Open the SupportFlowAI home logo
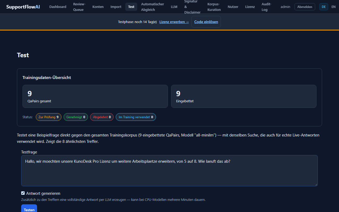Viewport: 339px width, 212px height. coord(23,7)
